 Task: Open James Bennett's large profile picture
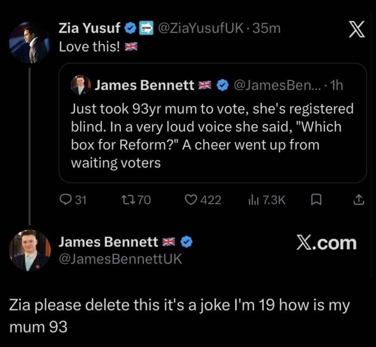pos(30,250)
